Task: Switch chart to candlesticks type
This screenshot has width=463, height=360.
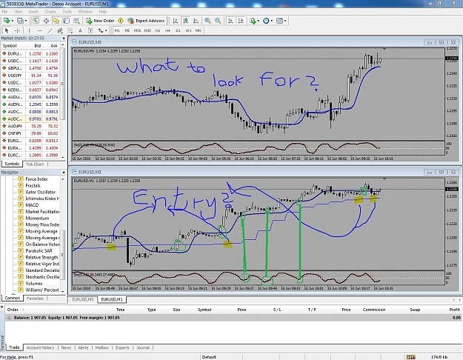Action: (186, 21)
